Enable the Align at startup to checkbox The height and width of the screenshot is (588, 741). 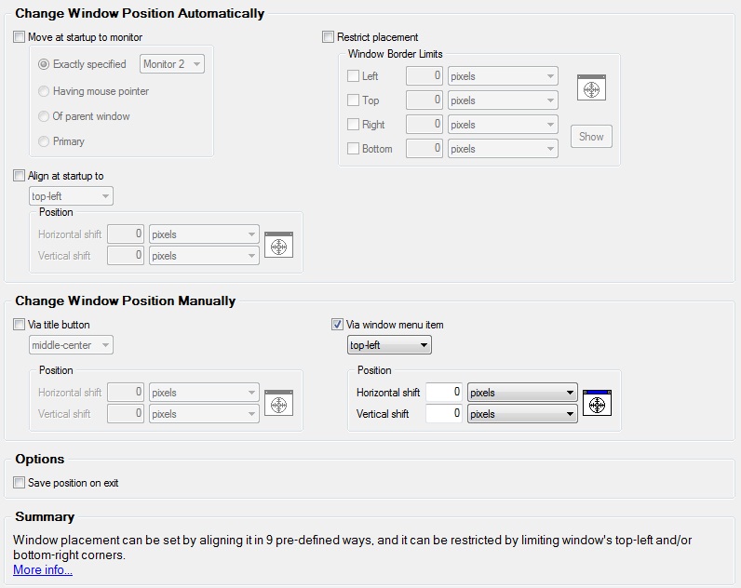point(19,176)
